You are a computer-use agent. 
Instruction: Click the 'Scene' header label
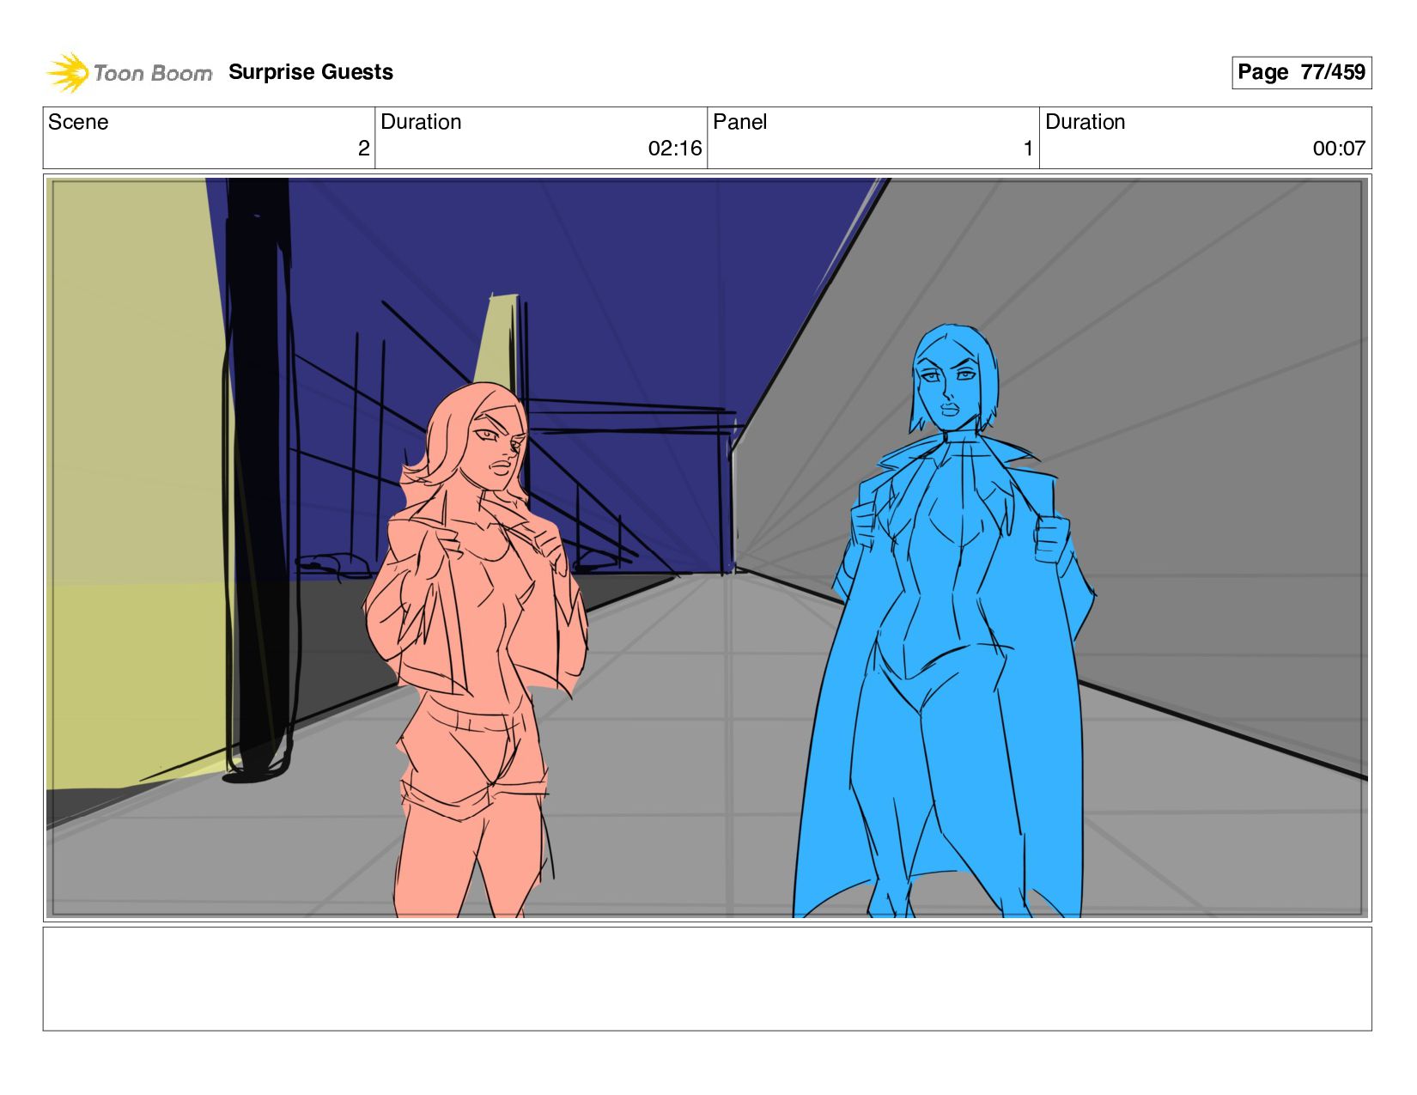[x=78, y=122]
